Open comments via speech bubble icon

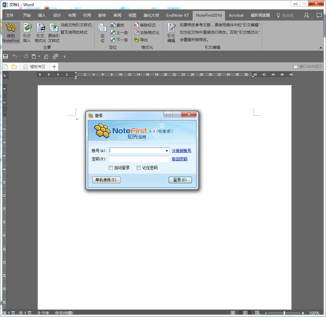click(319, 15)
